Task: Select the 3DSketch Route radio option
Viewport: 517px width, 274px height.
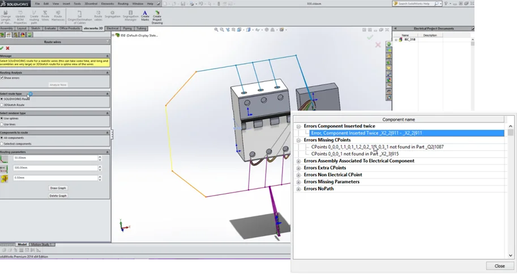Action: pos(2,105)
